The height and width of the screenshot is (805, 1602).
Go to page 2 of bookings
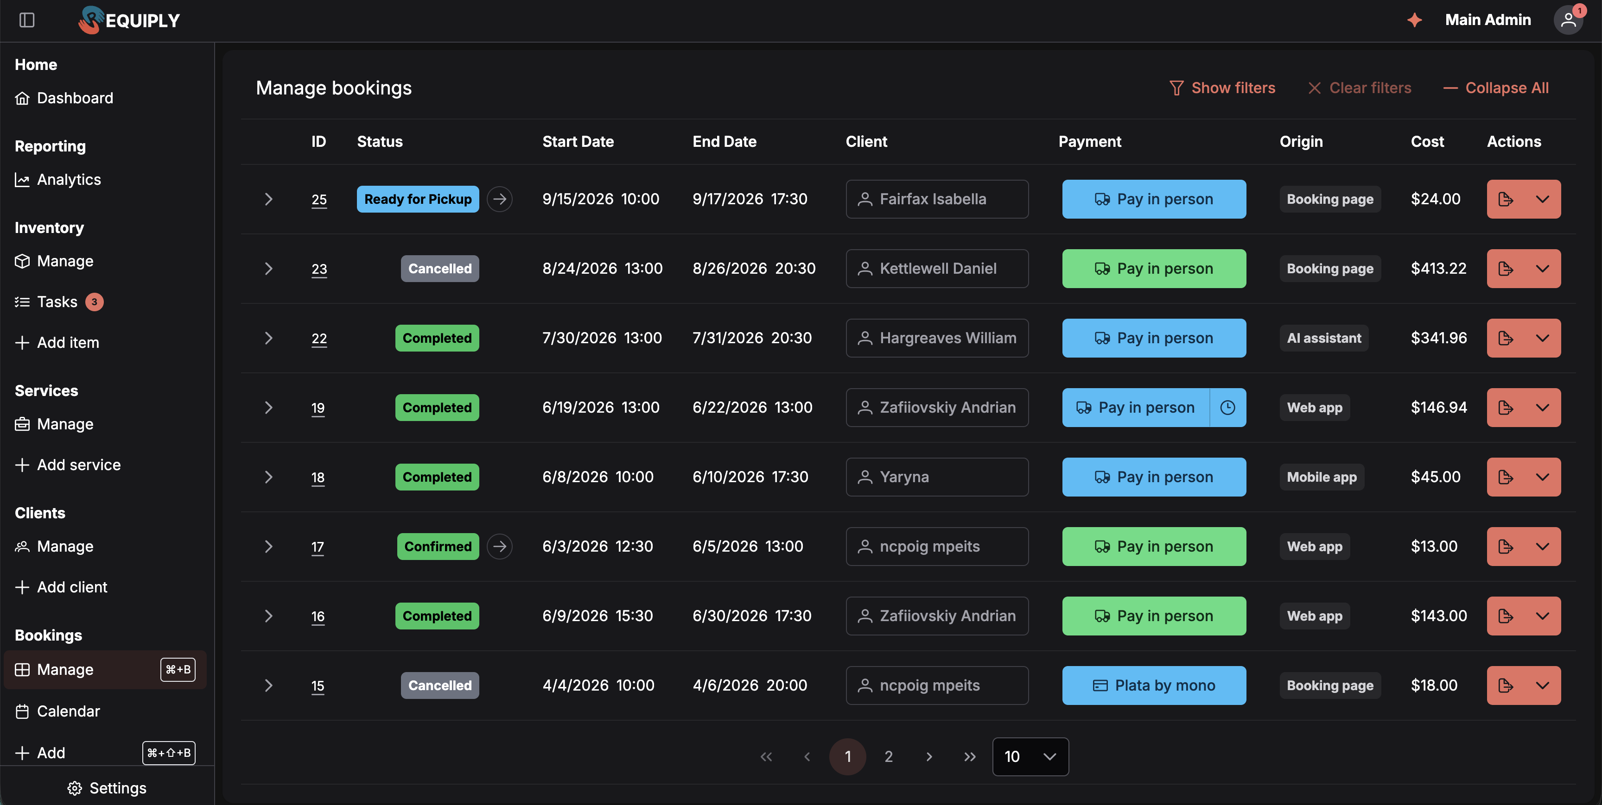pyautogui.click(x=889, y=756)
